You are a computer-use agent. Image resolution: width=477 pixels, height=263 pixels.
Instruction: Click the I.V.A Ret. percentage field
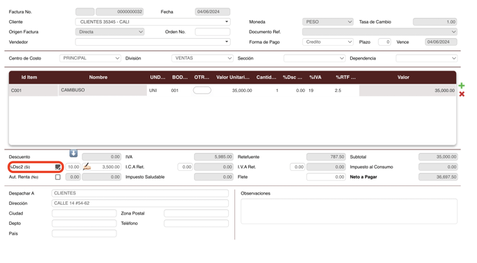pos(297,167)
